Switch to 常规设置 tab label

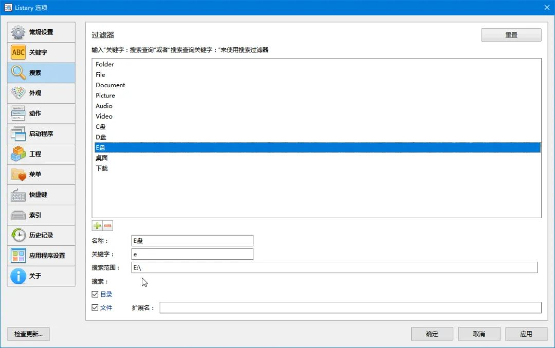(x=41, y=32)
